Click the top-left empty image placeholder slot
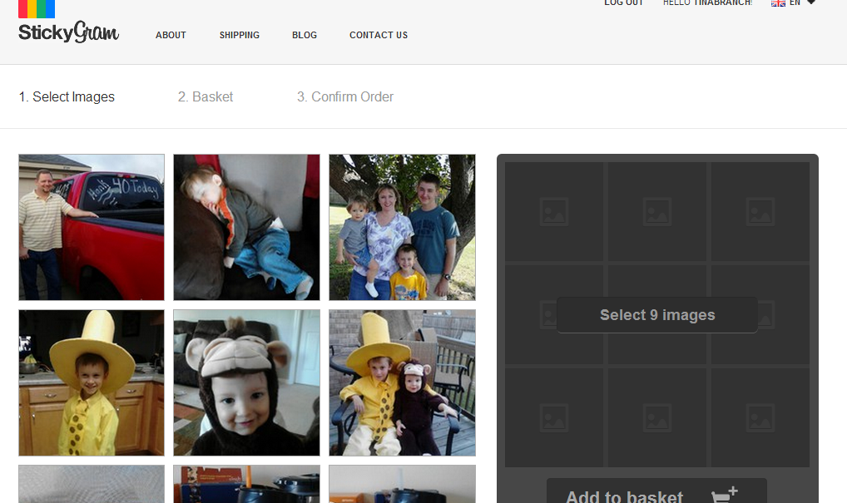Image resolution: width=847 pixels, height=503 pixels. pyautogui.click(x=554, y=212)
